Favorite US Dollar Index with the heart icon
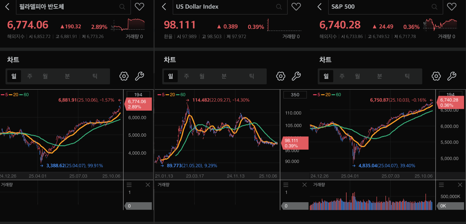 [296, 7]
